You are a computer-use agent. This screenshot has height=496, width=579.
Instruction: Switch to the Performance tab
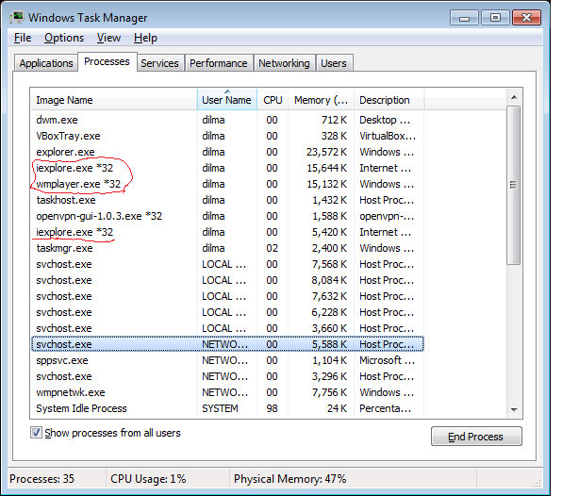[218, 63]
